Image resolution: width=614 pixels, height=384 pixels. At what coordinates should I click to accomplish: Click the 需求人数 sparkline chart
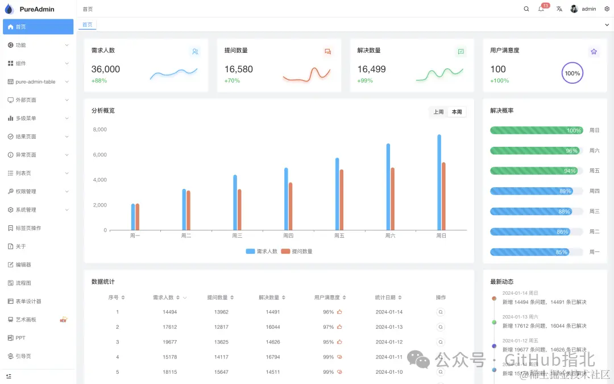(x=174, y=73)
